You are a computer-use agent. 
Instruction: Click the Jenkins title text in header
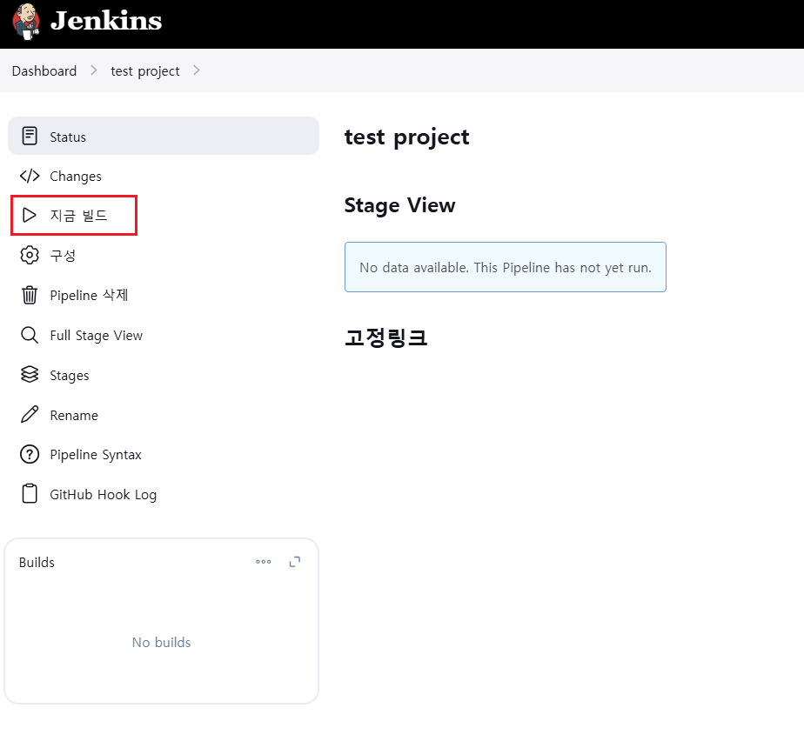pyautogui.click(x=106, y=21)
